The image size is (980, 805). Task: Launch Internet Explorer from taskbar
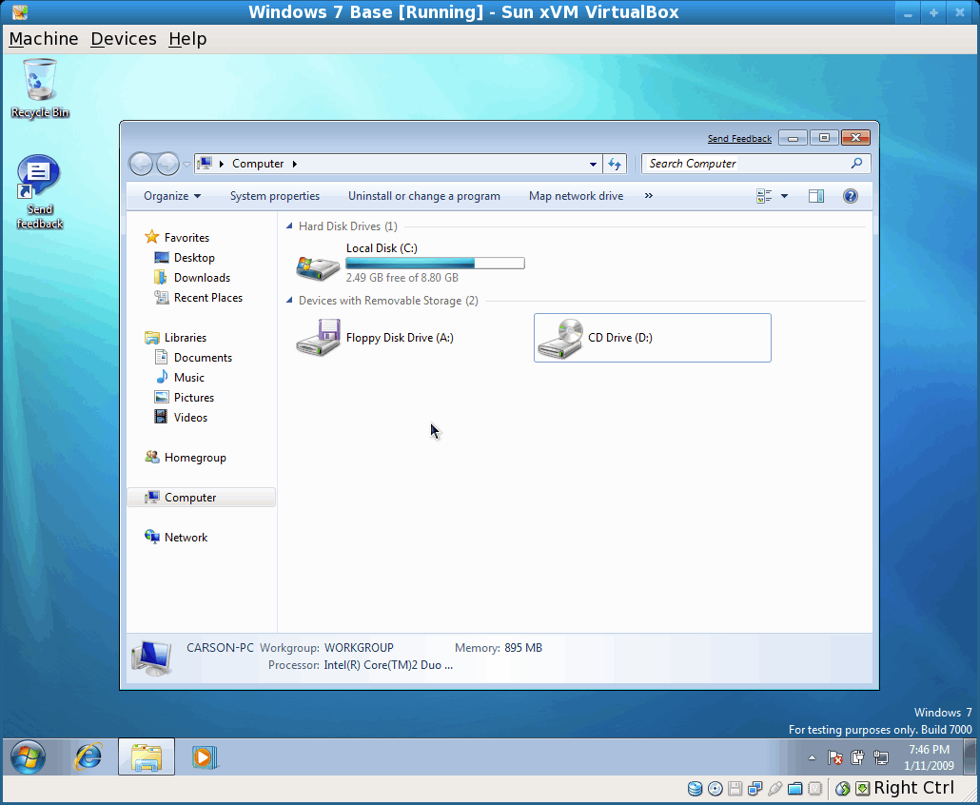tap(88, 756)
